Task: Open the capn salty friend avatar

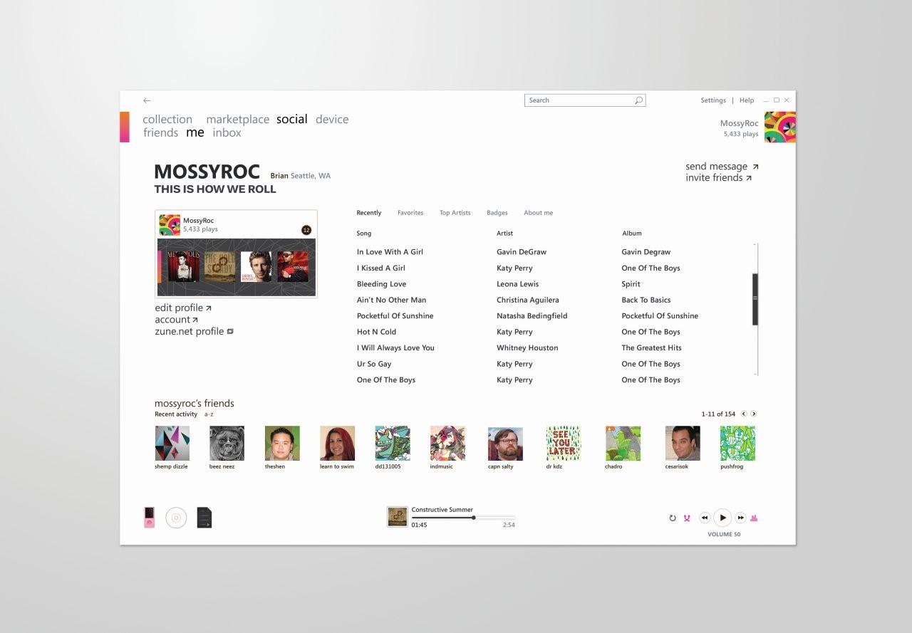Action: [505, 444]
